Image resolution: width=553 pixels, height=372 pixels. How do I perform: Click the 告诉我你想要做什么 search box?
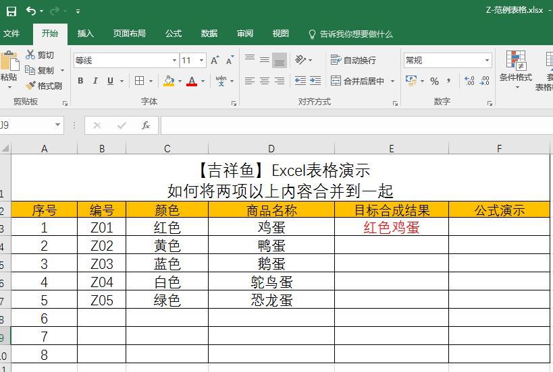coord(350,34)
